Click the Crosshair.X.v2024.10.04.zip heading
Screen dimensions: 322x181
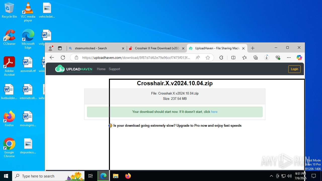(x=175, y=83)
